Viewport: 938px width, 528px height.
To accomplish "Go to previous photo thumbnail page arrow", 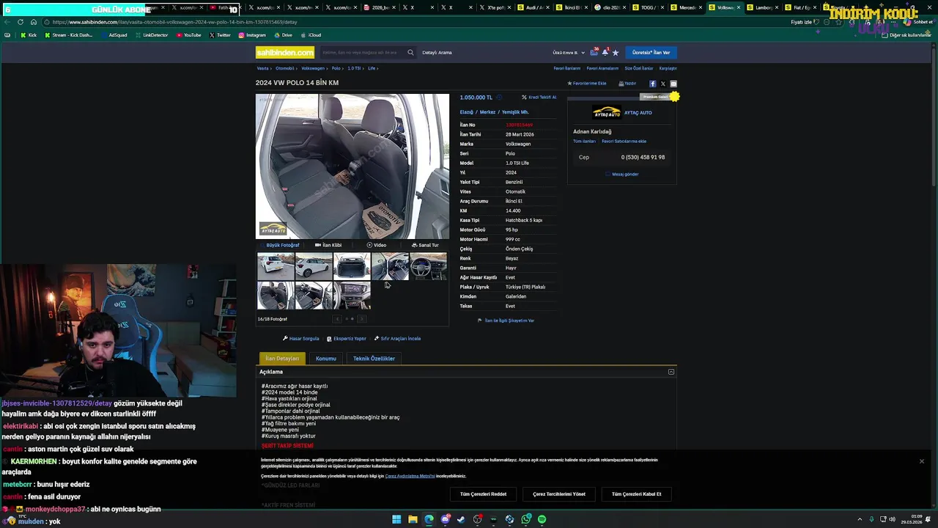I will [337, 319].
